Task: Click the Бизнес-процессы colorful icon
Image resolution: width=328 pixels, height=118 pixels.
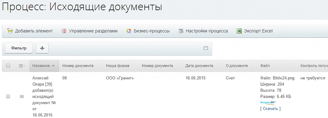Action: (129, 31)
